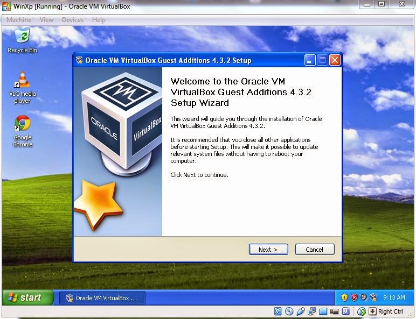
Task: Open the View menu
Action: point(46,20)
